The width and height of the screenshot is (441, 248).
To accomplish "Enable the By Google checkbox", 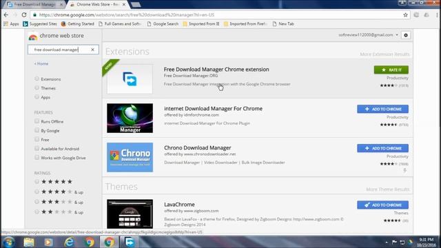I will 37,130.
